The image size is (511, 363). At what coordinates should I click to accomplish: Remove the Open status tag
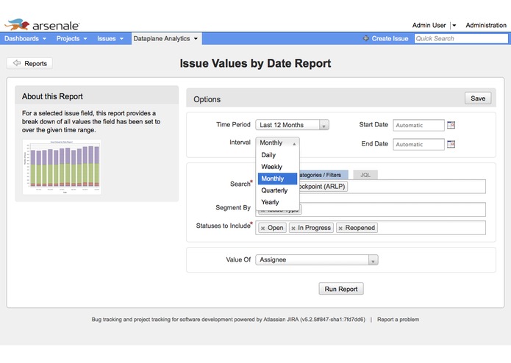pos(263,229)
